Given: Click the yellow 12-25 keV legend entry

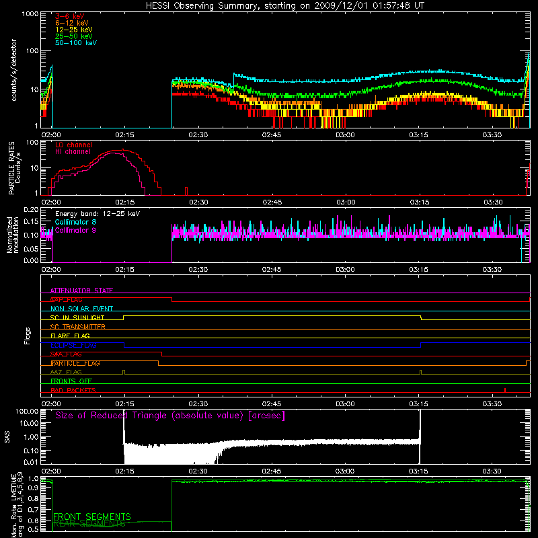Looking at the screenshot, I should 74,30.
